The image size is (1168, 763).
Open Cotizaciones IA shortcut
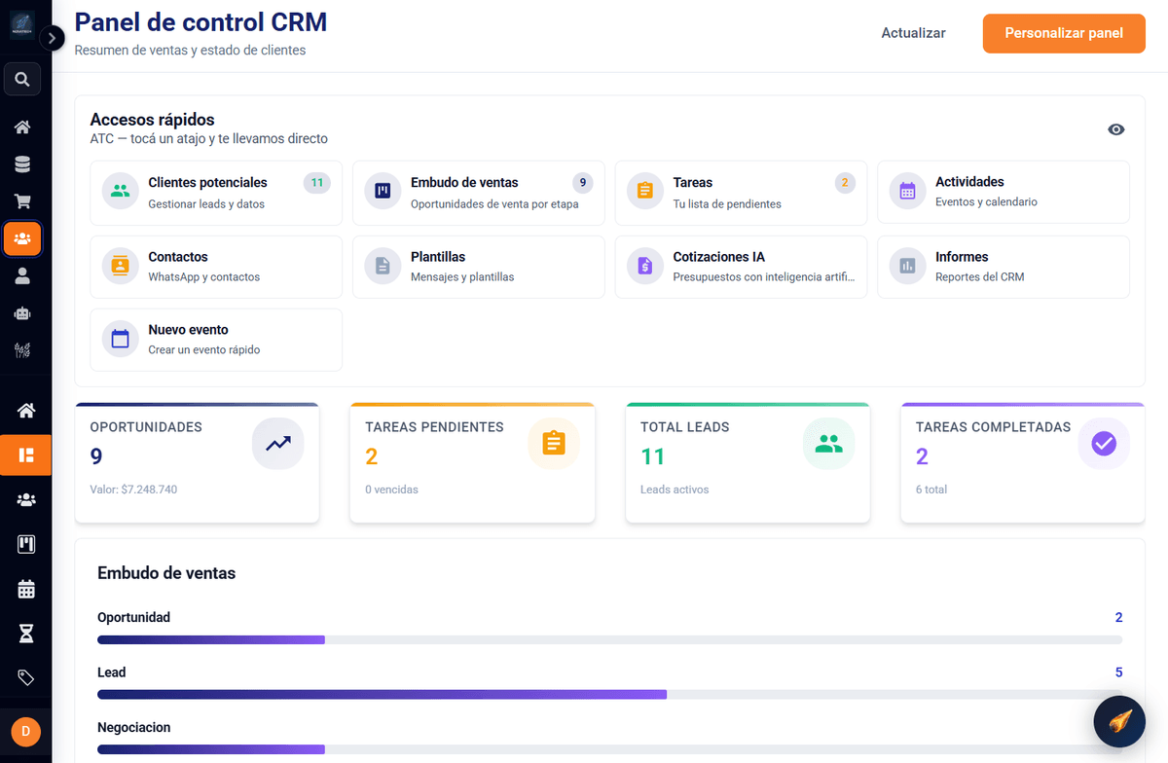click(741, 267)
